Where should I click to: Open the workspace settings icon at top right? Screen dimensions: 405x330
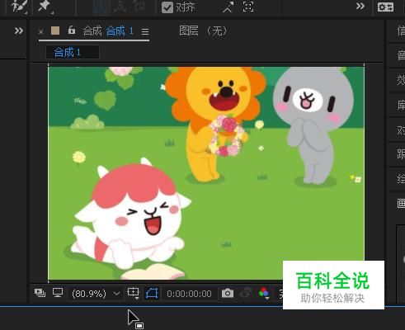385,7
